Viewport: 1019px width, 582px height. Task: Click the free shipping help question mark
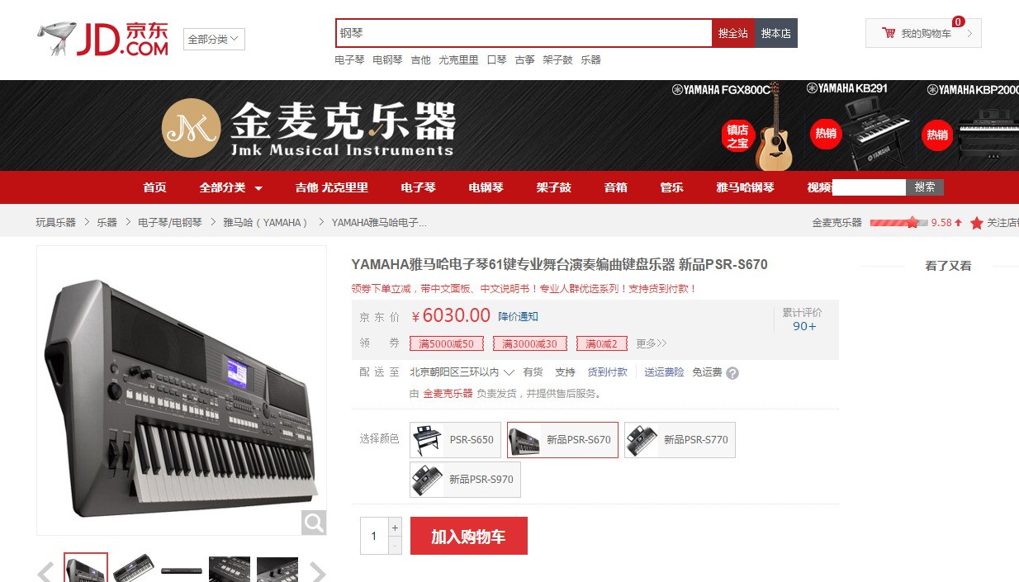point(732,373)
